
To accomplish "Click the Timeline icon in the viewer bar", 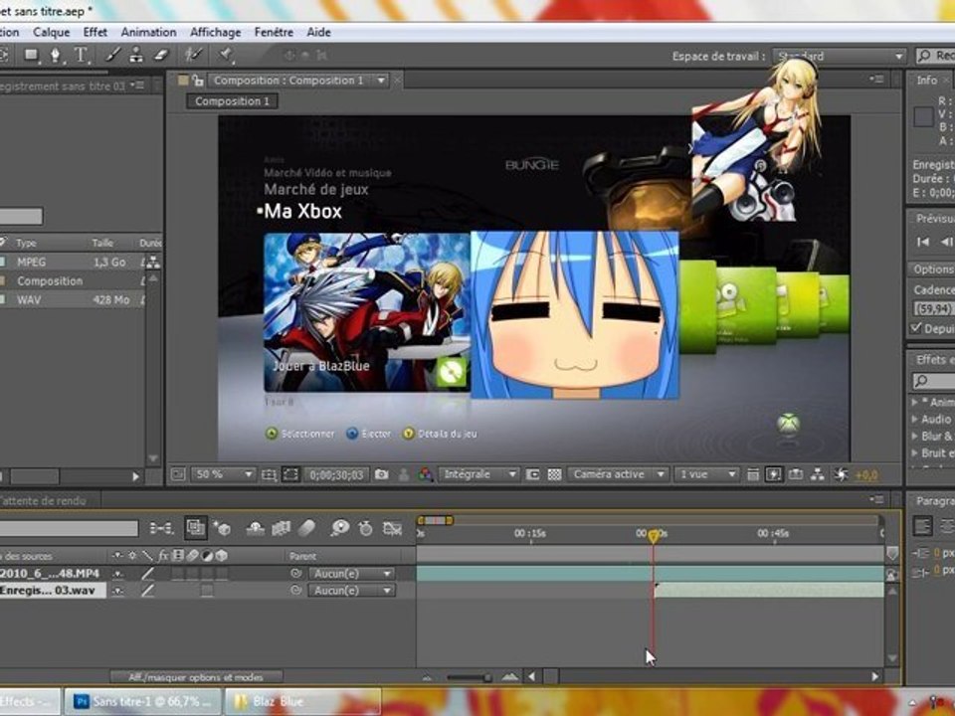I will click(x=796, y=474).
